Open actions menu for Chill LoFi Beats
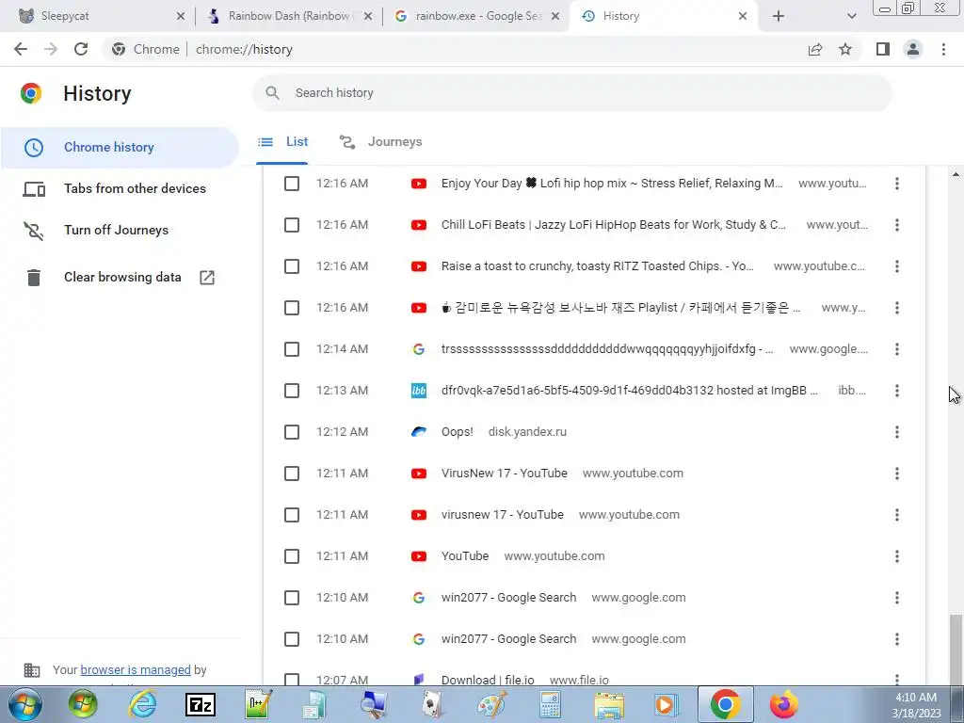 pos(897,225)
